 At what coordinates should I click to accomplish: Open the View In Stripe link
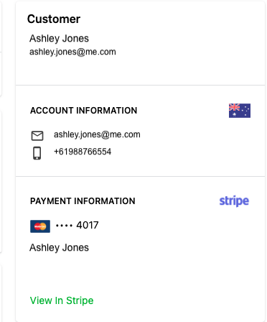click(62, 300)
